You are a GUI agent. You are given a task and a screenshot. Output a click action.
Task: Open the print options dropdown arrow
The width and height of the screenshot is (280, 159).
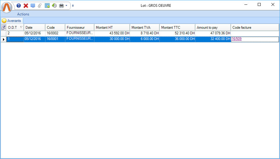(x=67, y=5)
